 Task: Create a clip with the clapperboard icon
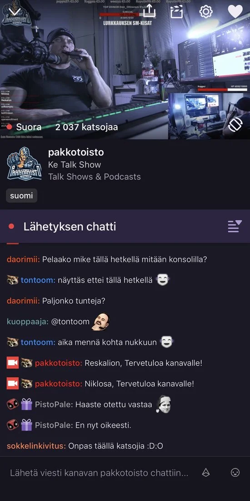click(177, 12)
